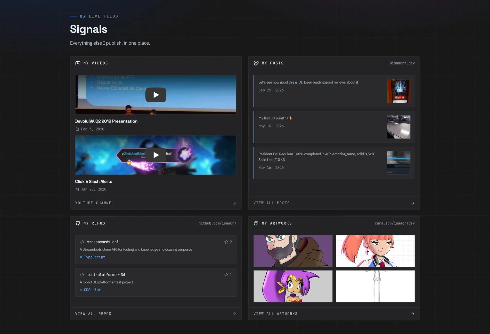Play the DevoluIVA Q2 2019 Presentation video
The image size is (490, 334).
pyautogui.click(x=156, y=95)
